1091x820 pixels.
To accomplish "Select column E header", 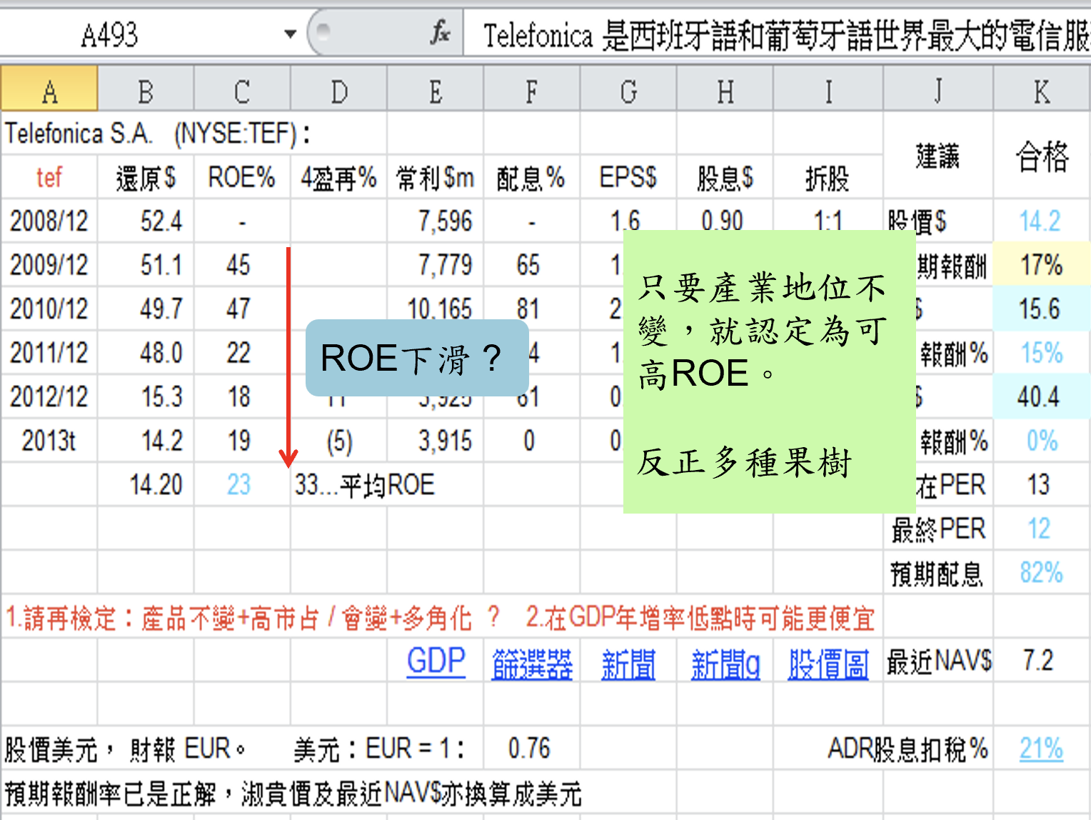I will 436,90.
